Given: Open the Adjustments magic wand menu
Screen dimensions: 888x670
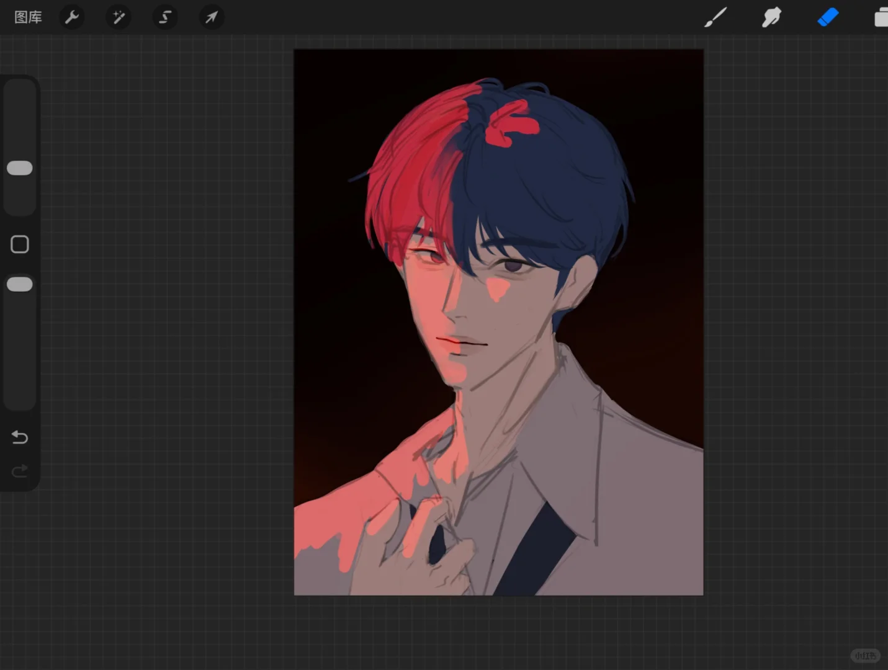Looking at the screenshot, I should 119,17.
